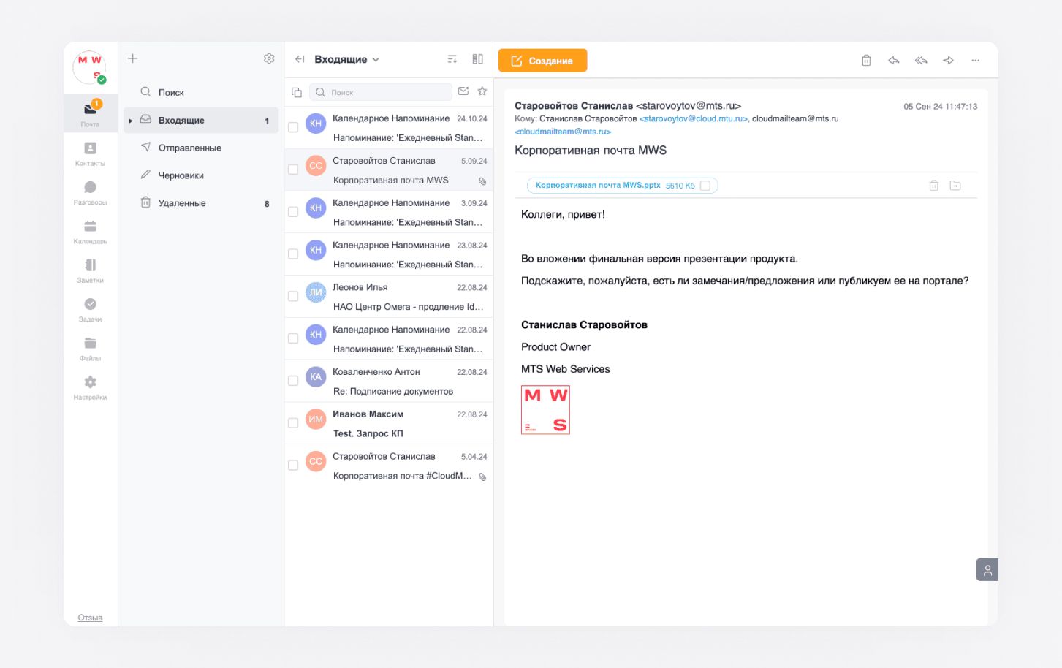Open the Входящие folder

pyautogui.click(x=201, y=120)
